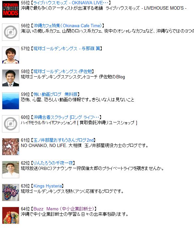Click the red thumbnail for Buzz Memo blog
194x228 pixels.
point(11,215)
